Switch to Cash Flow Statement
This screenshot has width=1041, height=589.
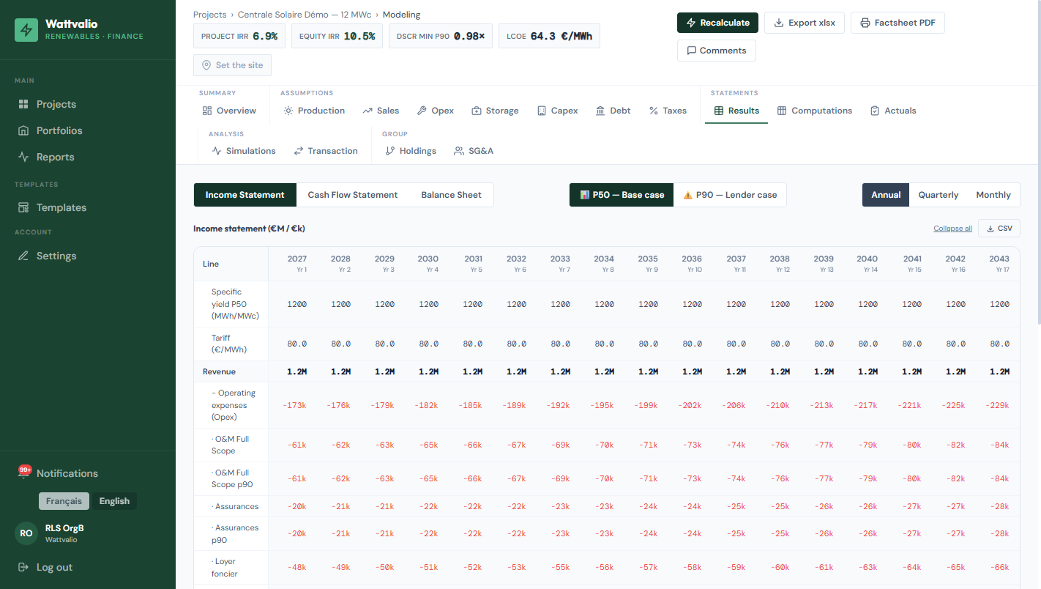pyautogui.click(x=353, y=195)
